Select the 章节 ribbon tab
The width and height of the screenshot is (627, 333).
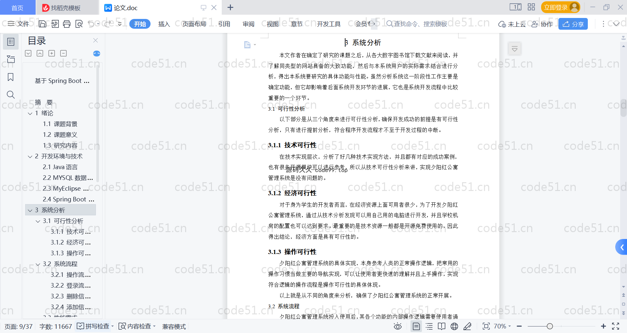(x=297, y=24)
